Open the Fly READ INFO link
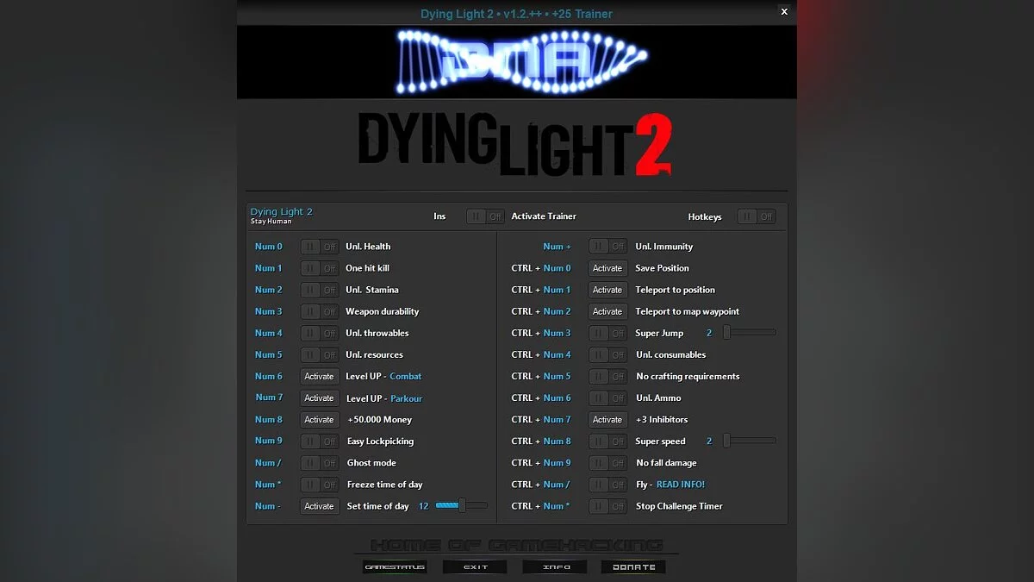Image resolution: width=1034 pixels, height=582 pixels. pos(681,484)
